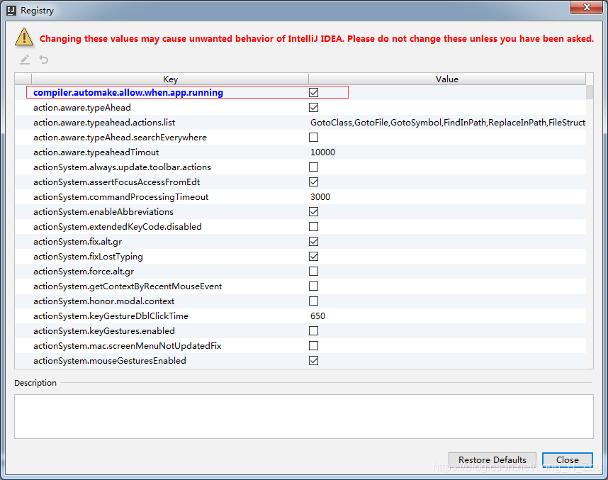The image size is (608, 480).
Task: Uncheck compiler.automake.allow.when.app.running checkbox
Action: tap(313, 92)
